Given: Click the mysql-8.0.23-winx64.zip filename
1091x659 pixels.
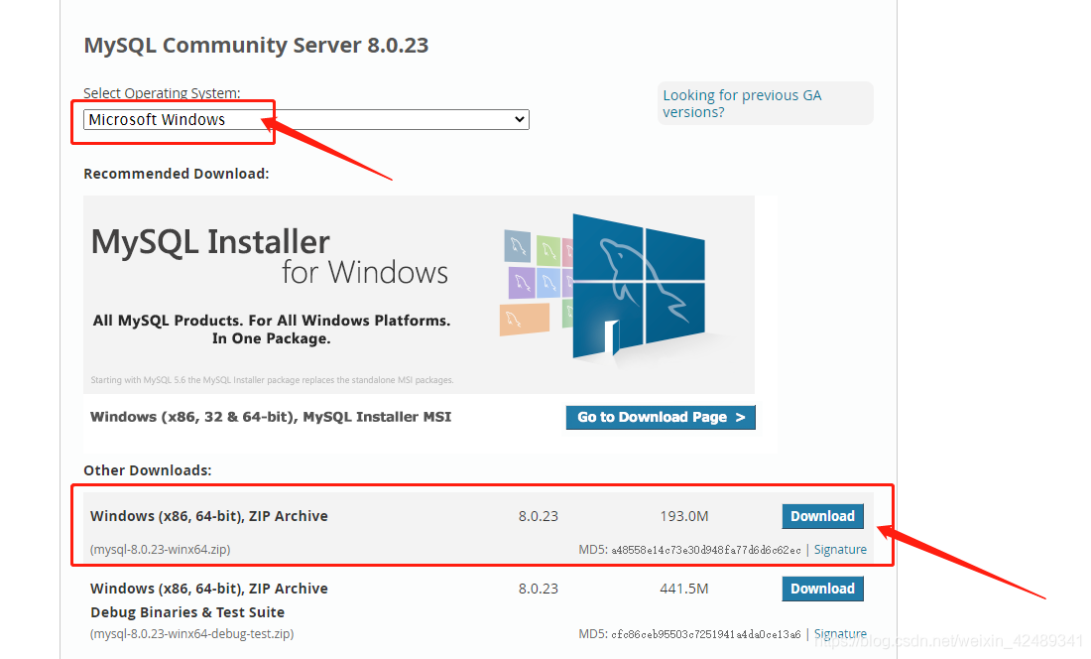Looking at the screenshot, I should (x=159, y=549).
